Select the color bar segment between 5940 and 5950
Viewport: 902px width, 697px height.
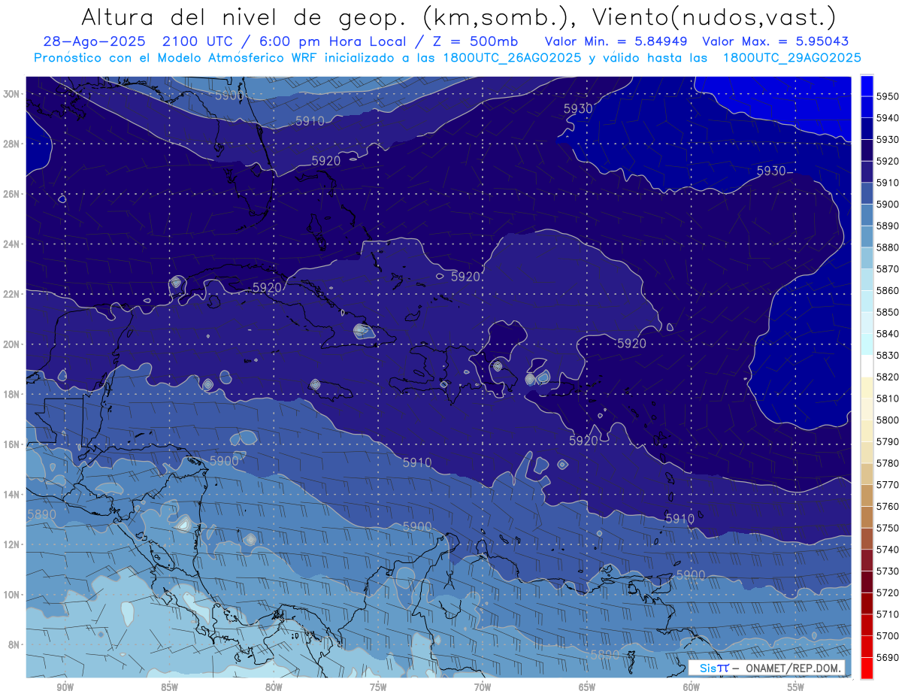867,107
